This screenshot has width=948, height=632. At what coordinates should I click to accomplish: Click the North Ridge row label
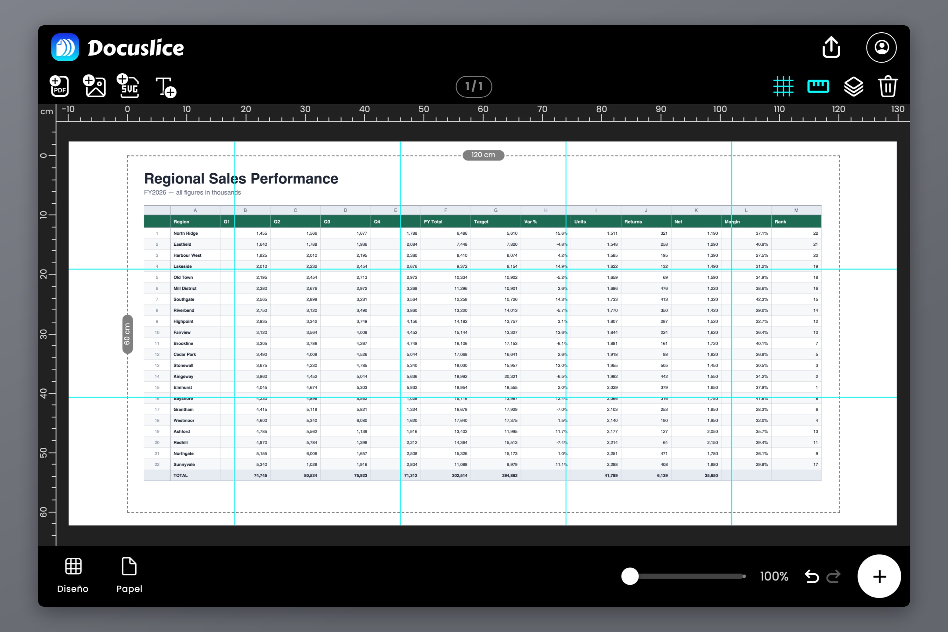[x=185, y=234]
